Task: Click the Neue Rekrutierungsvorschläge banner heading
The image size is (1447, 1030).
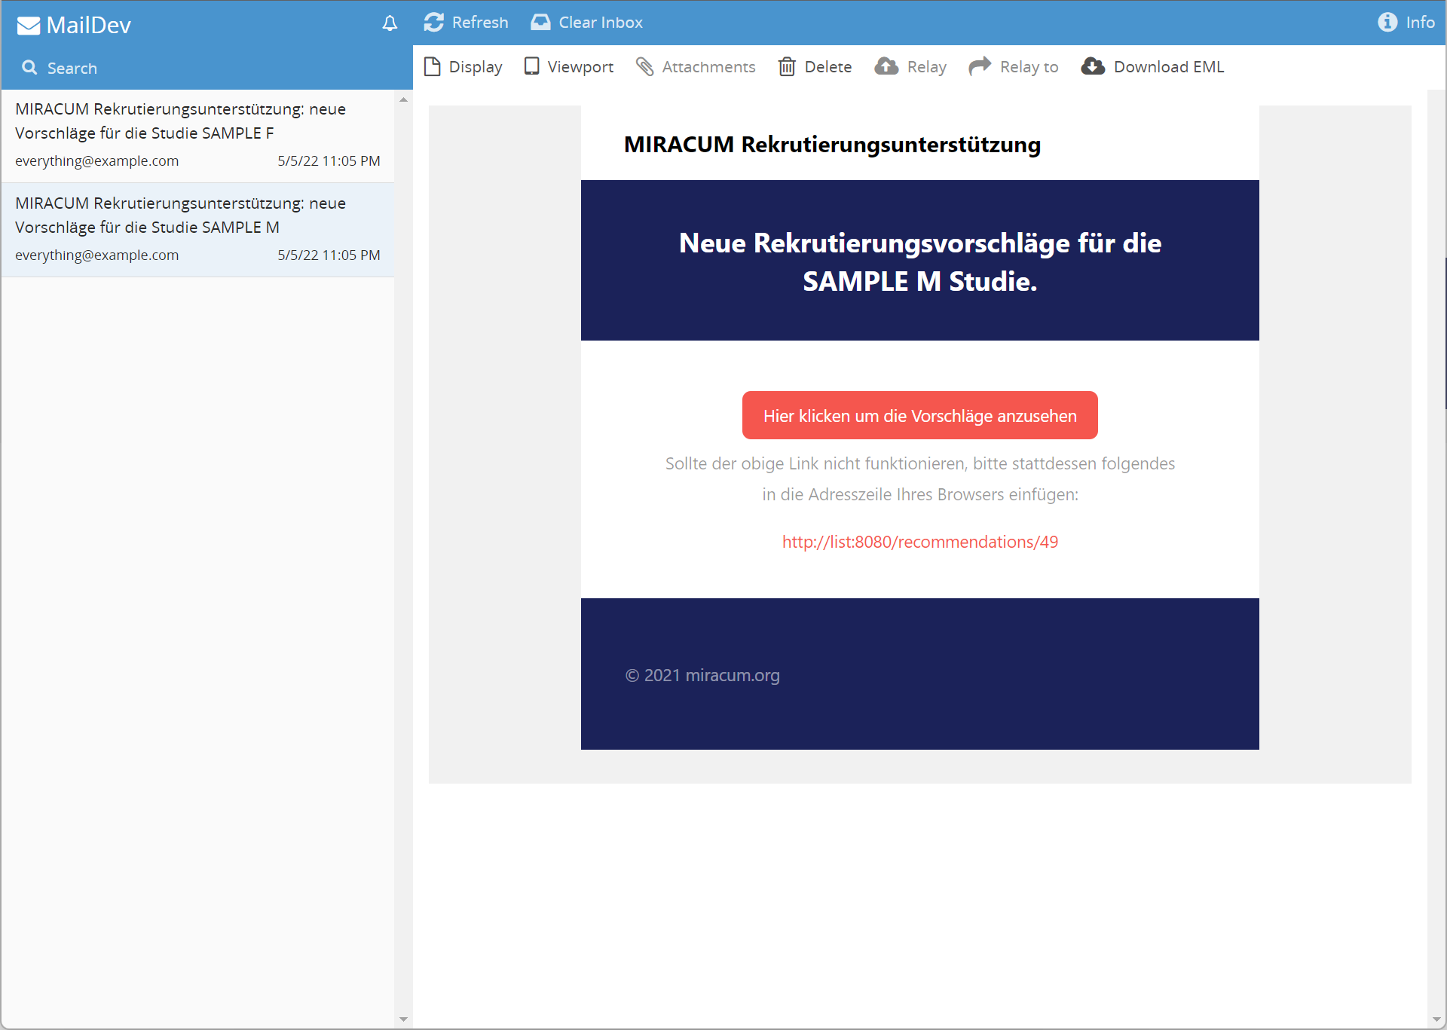Action: click(919, 261)
